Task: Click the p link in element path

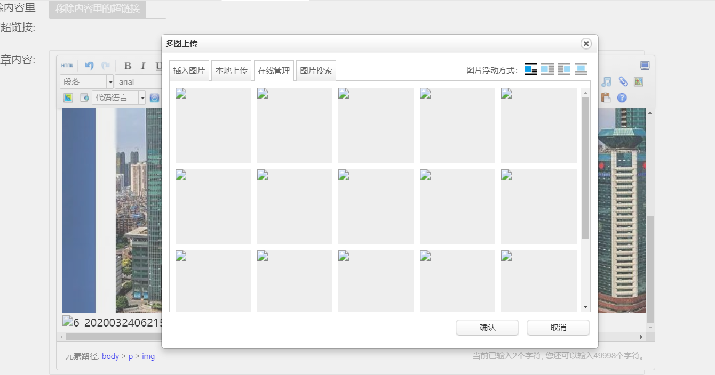Action: tap(131, 356)
